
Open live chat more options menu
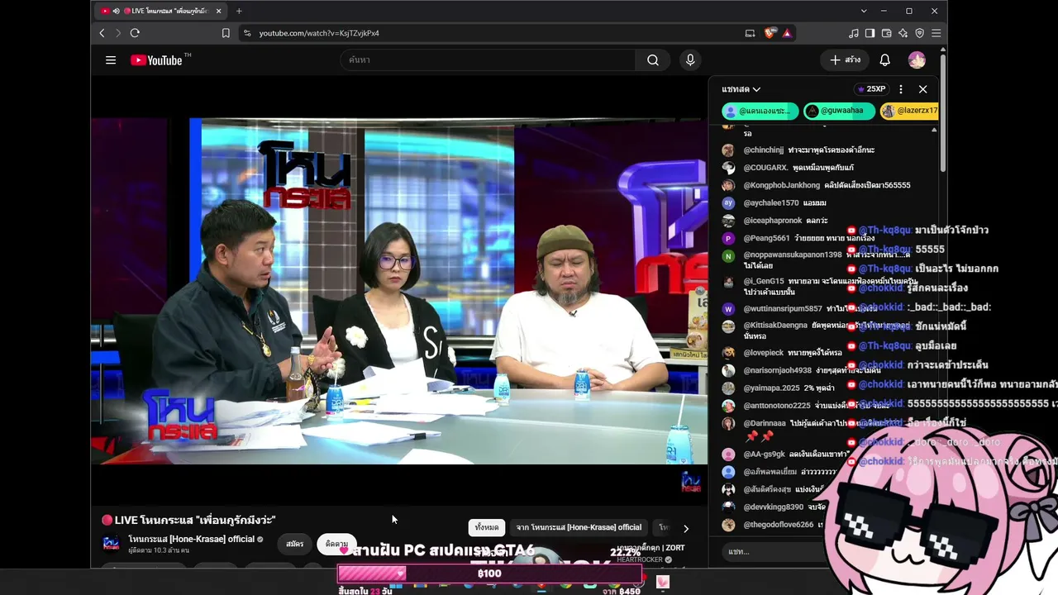(x=901, y=89)
